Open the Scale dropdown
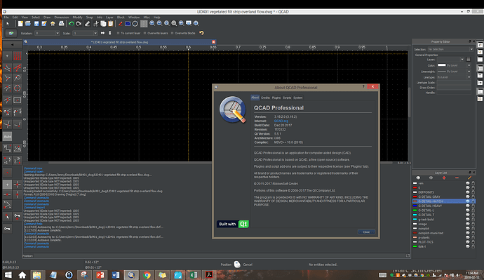 95,33
